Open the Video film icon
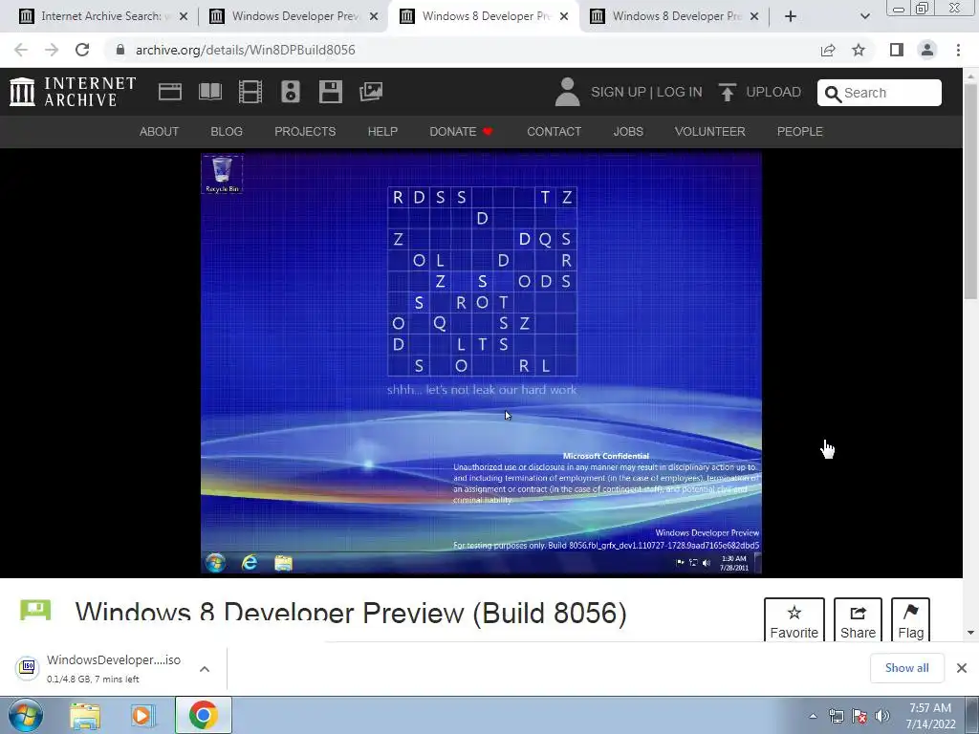Screen dimensions: 979x734 pyautogui.click(x=250, y=92)
